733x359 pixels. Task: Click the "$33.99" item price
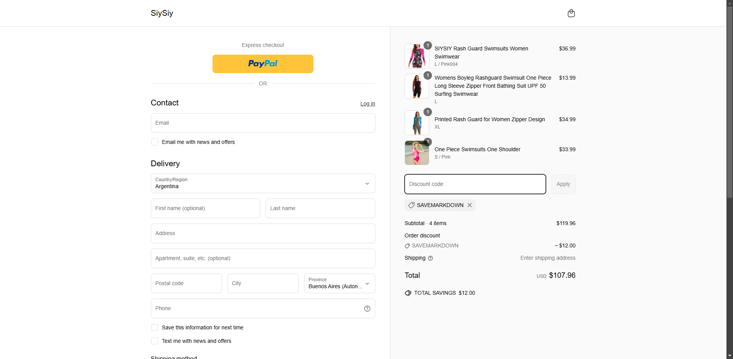click(x=567, y=149)
